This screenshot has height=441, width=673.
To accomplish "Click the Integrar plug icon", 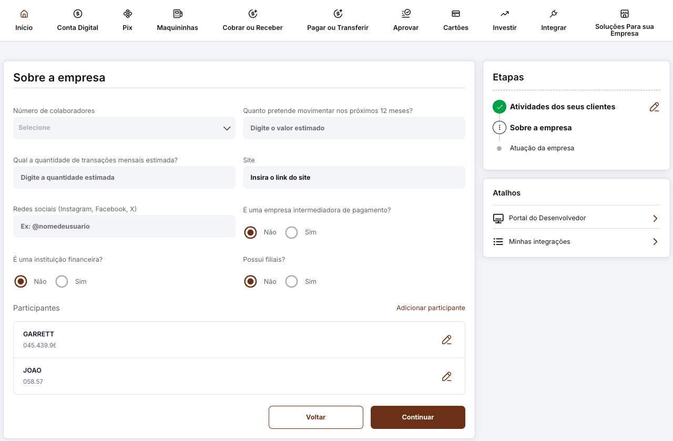I will (x=554, y=14).
